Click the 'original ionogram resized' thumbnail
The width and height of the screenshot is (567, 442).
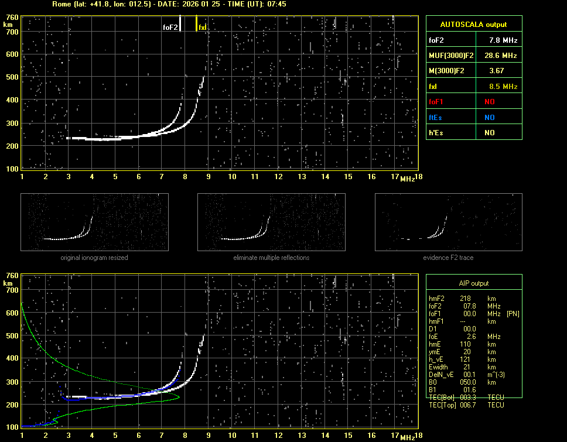pyautogui.click(x=94, y=222)
